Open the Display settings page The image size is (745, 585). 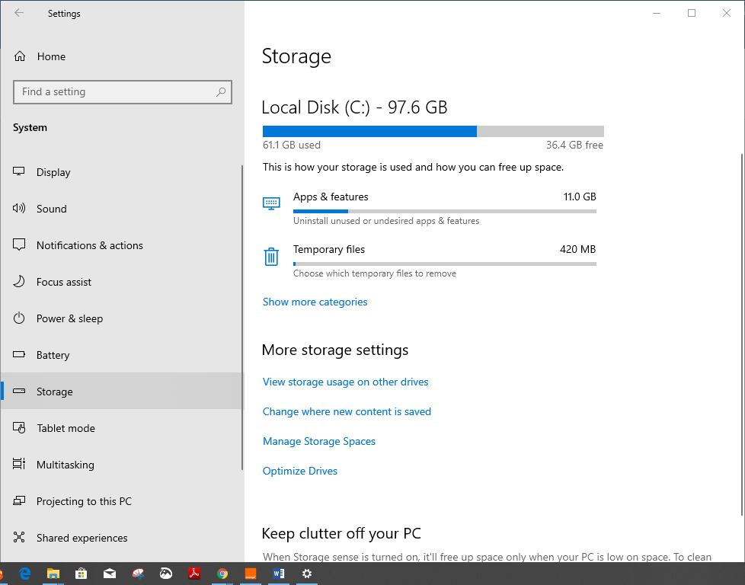pos(53,172)
